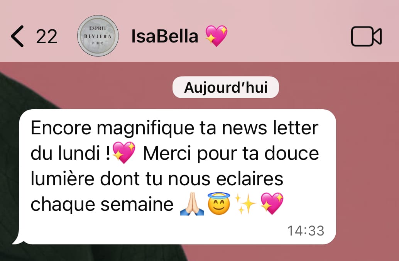Tap the word lumière in the message
399x261 pixels.
point(63,179)
